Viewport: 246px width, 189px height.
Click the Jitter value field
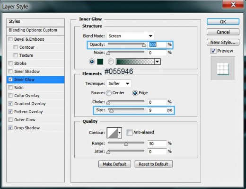tap(157, 152)
